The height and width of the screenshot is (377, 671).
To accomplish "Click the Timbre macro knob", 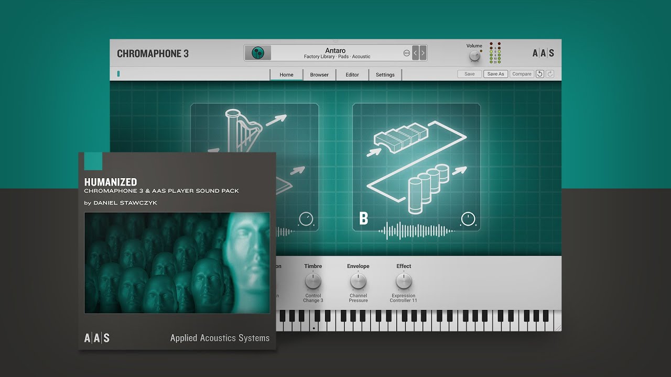I will pyautogui.click(x=313, y=282).
